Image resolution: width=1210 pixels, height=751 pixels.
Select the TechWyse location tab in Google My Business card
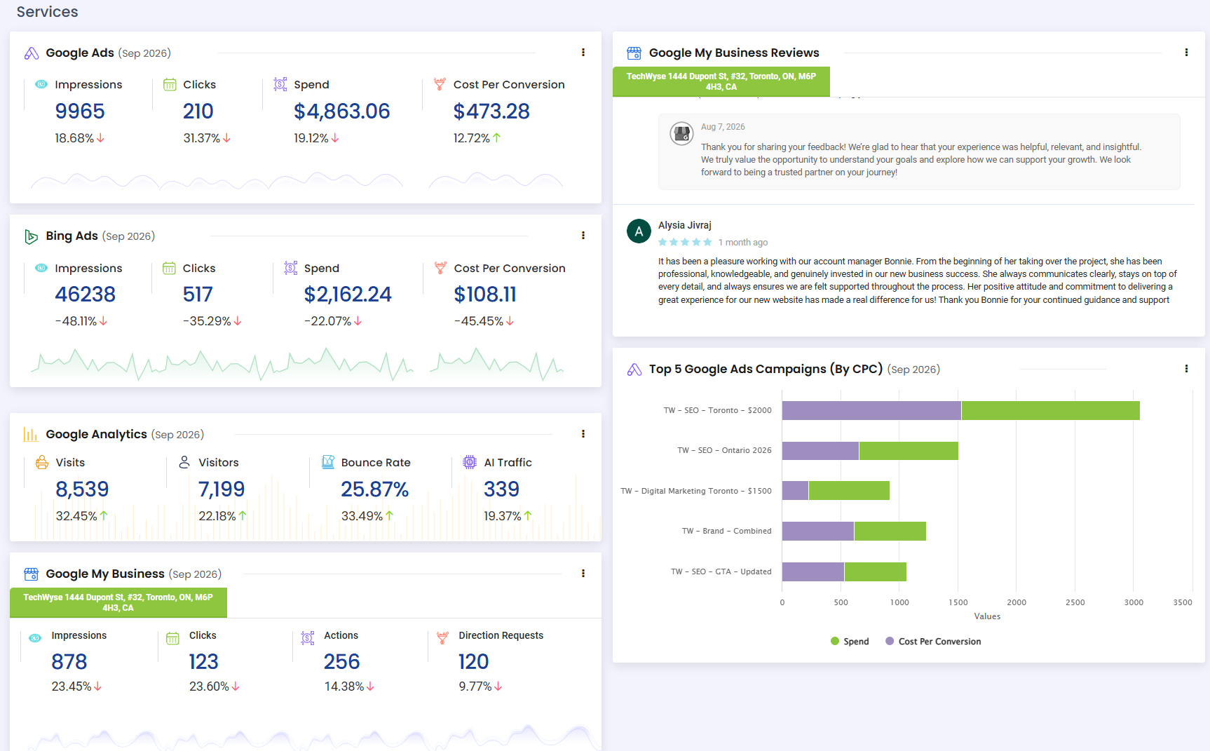click(x=118, y=602)
